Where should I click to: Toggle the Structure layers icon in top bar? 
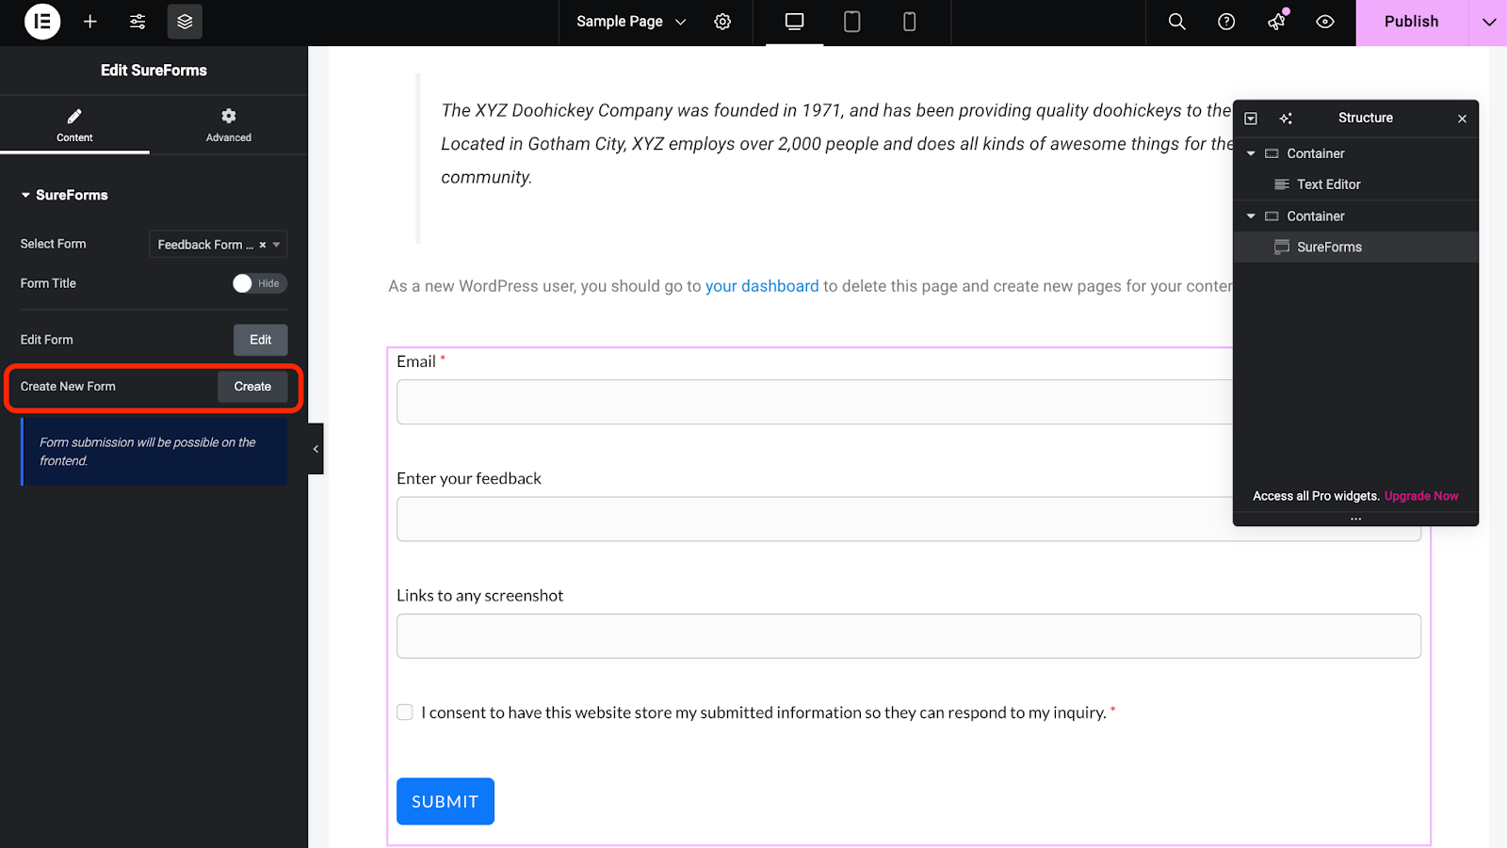(185, 22)
